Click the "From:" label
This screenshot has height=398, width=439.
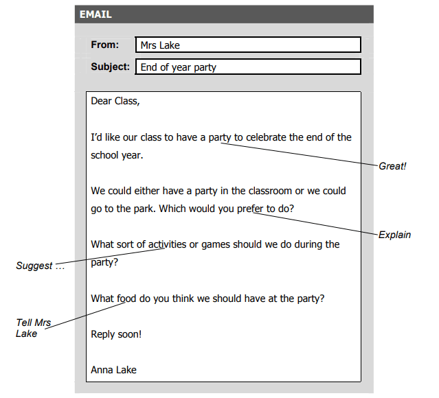point(104,45)
